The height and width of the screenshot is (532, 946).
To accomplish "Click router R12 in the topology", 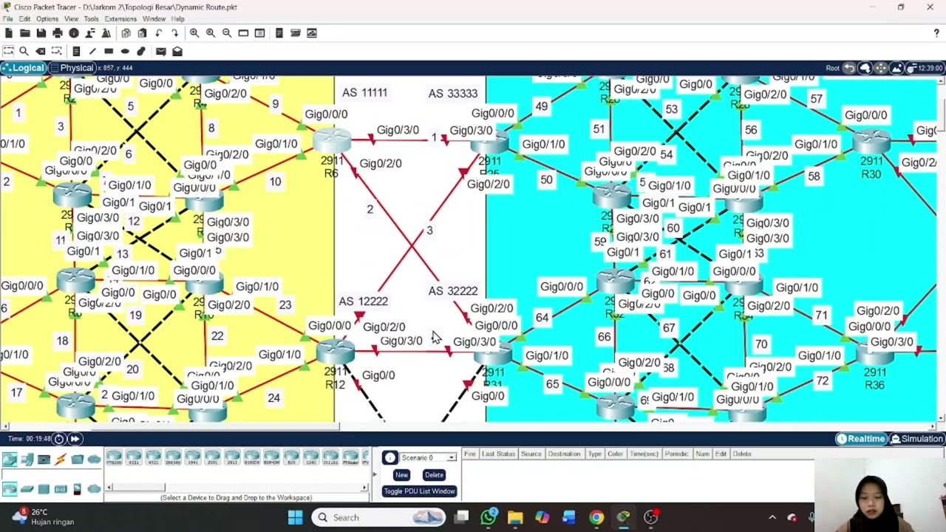I will pos(336,350).
